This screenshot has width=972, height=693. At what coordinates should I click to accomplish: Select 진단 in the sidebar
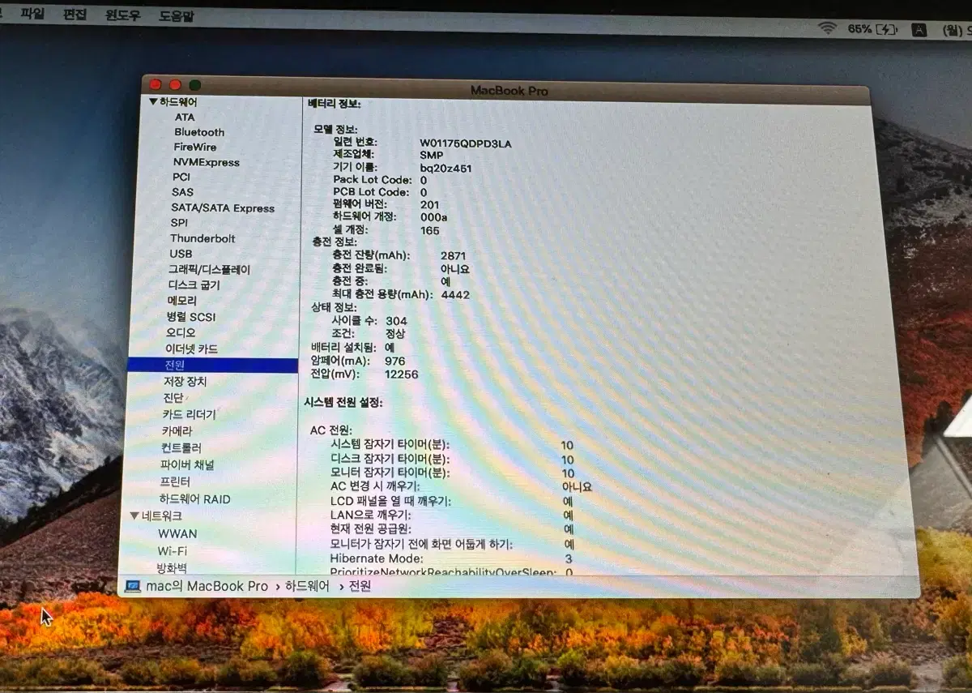pyautogui.click(x=173, y=397)
